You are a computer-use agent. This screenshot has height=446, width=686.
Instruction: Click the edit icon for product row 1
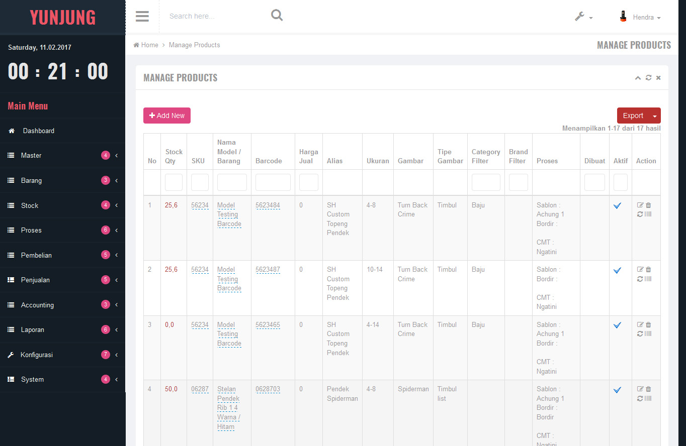(640, 205)
